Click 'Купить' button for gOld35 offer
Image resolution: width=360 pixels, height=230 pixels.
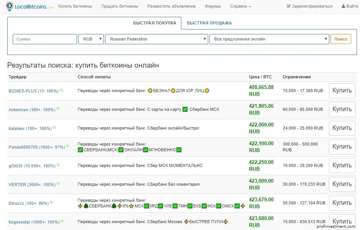pyautogui.click(x=342, y=165)
